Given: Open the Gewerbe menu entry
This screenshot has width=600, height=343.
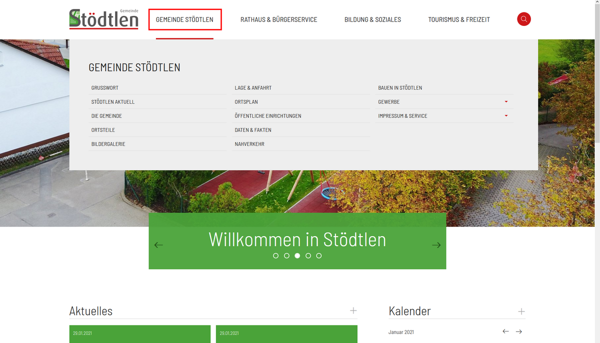Looking at the screenshot, I should click(x=388, y=102).
